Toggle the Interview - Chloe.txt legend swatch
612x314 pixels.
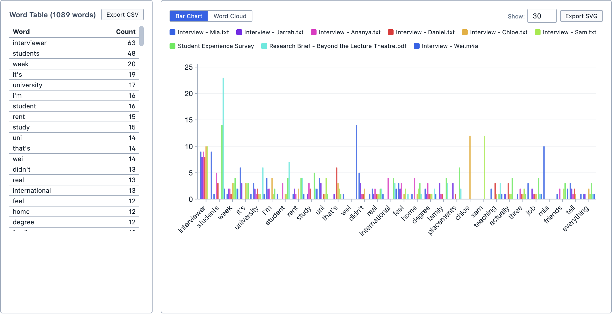[x=465, y=32]
